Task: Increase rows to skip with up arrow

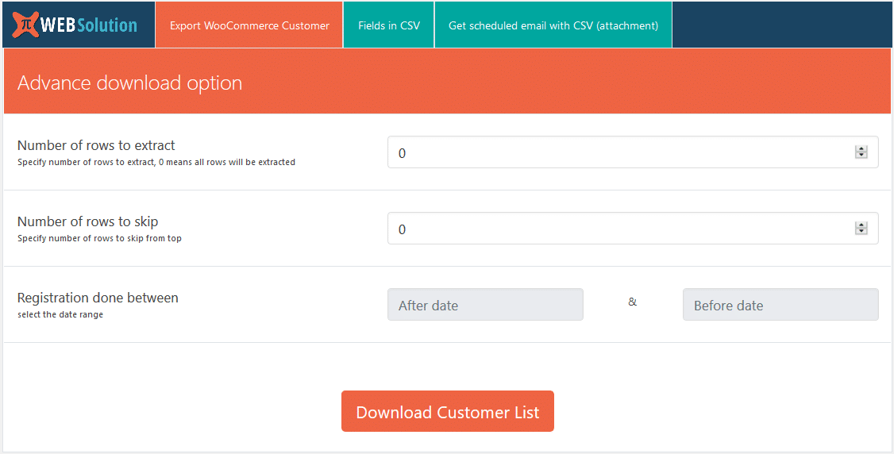Action: coord(861,225)
